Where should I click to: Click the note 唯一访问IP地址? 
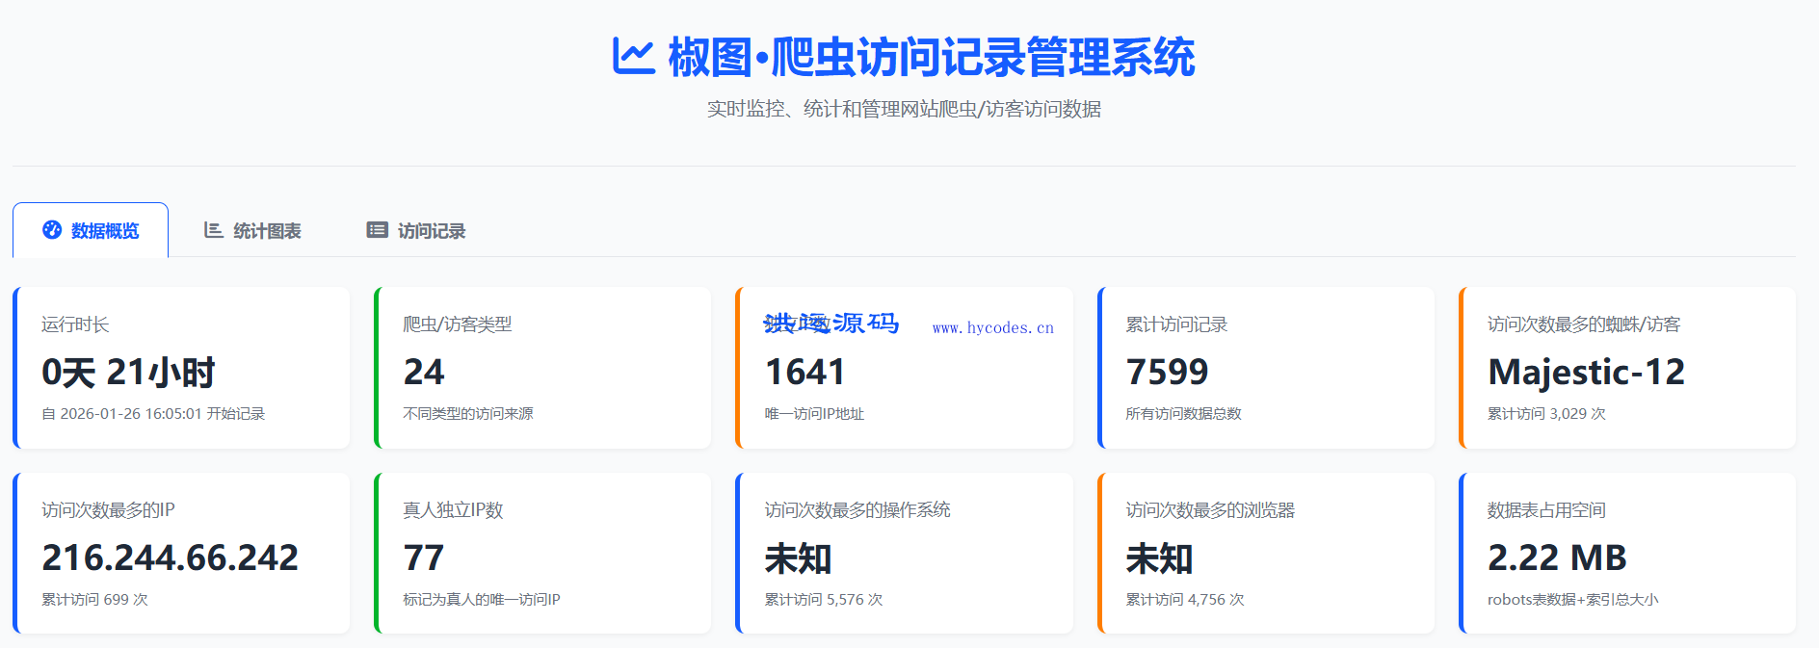coord(814,413)
